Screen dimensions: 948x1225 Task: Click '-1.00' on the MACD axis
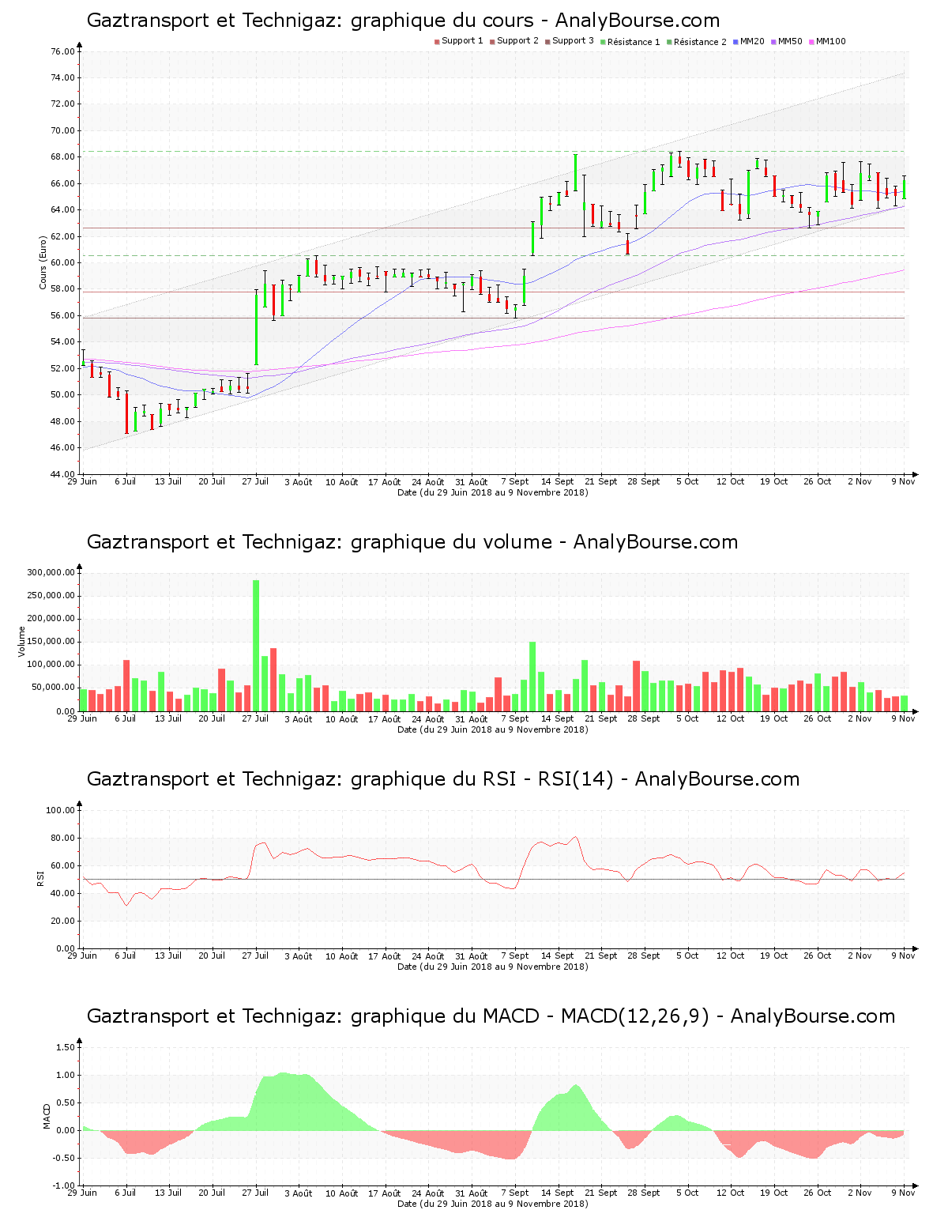click(65, 1185)
